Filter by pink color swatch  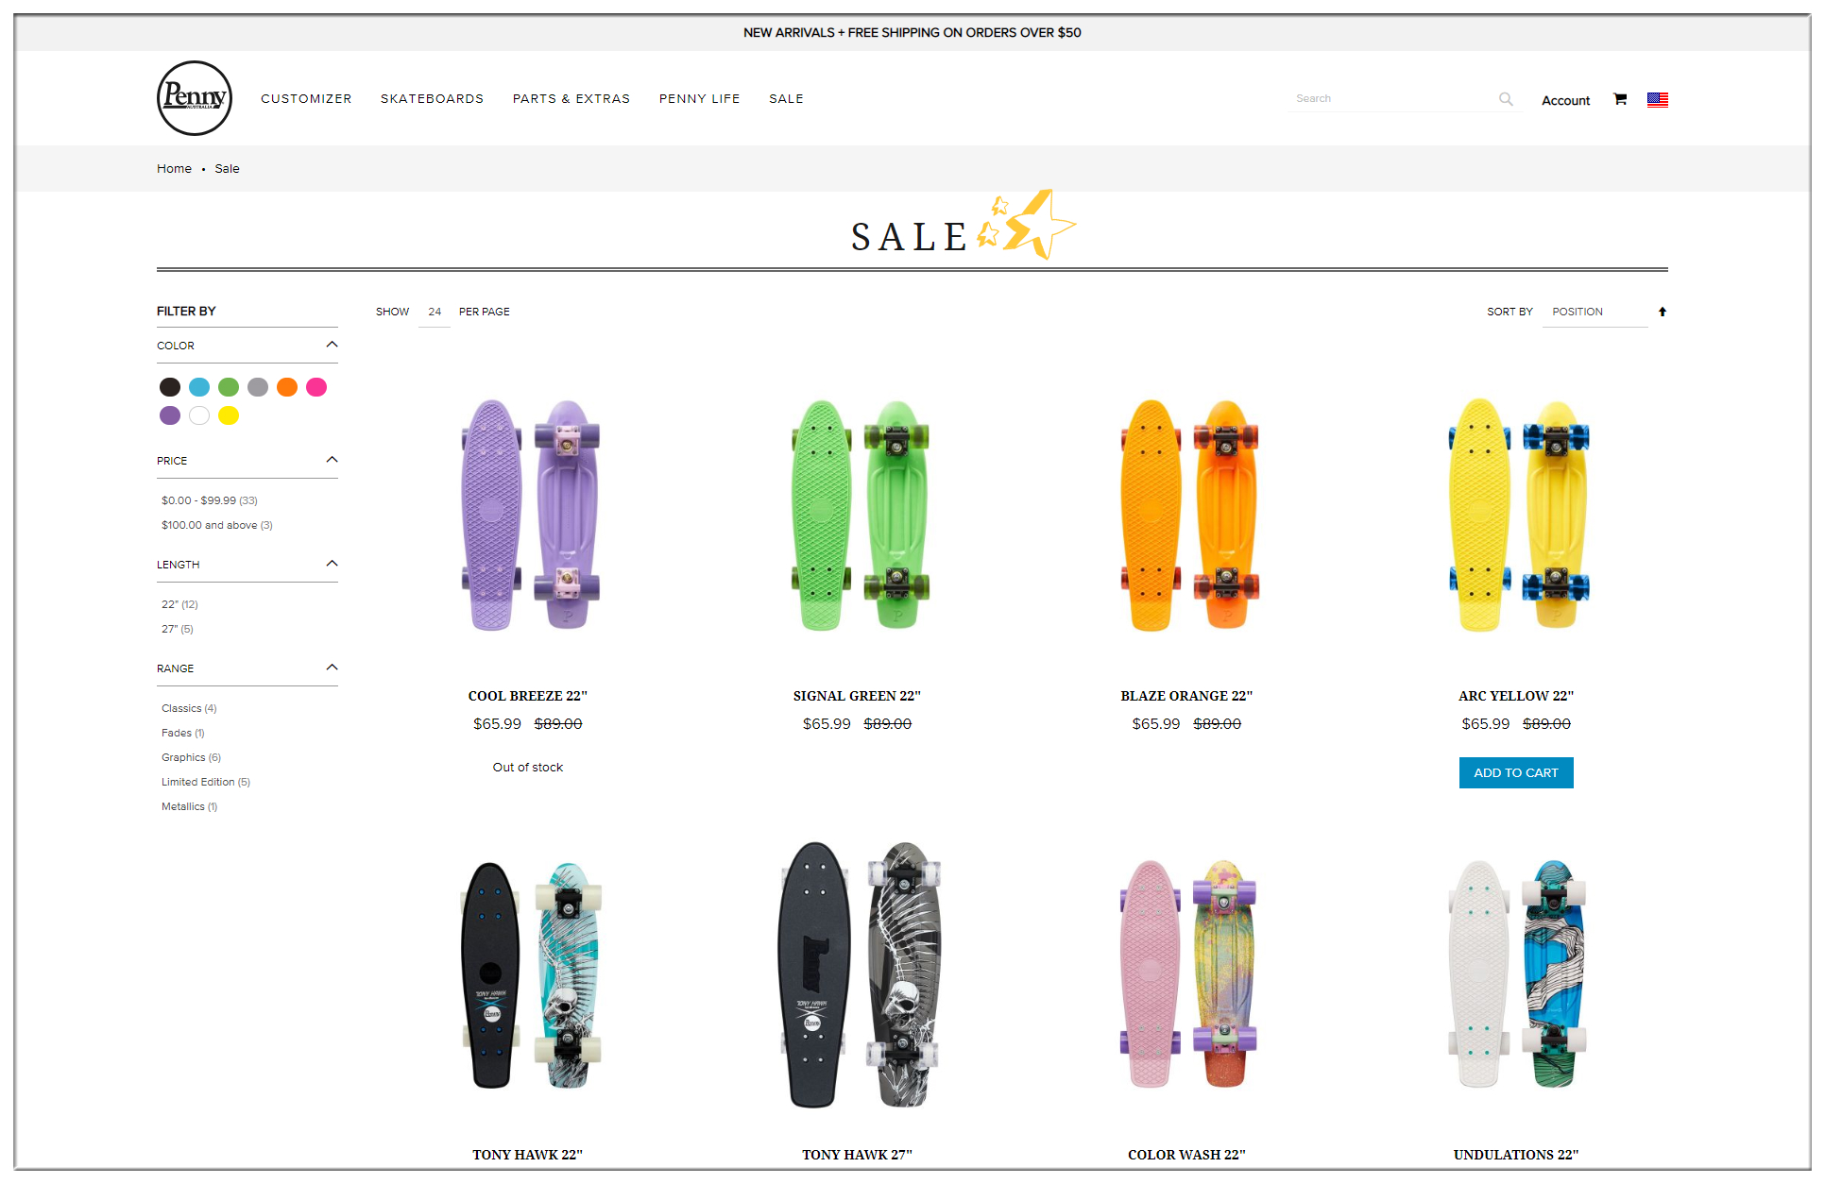click(316, 387)
